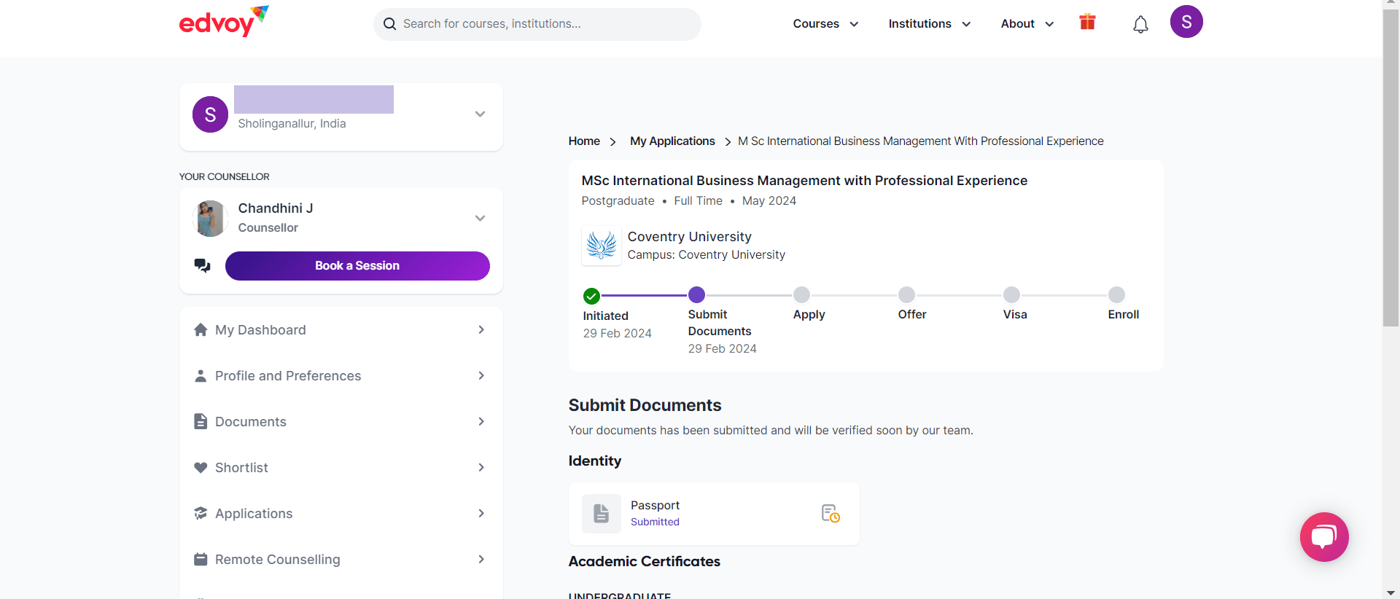Click the Book a Session button

coord(357,266)
